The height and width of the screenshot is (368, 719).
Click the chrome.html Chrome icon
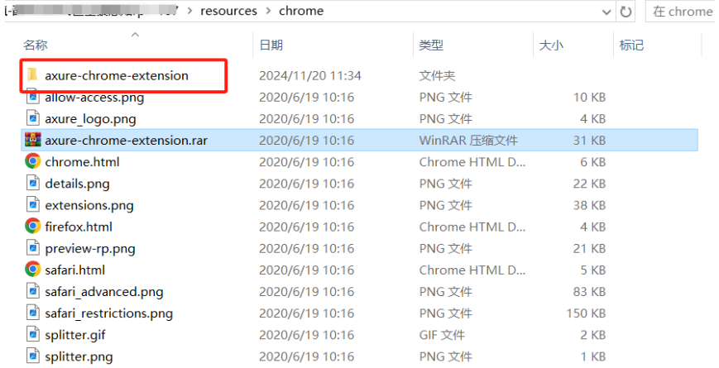[32, 161]
